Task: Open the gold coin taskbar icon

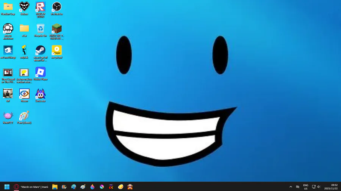Action: (121, 187)
